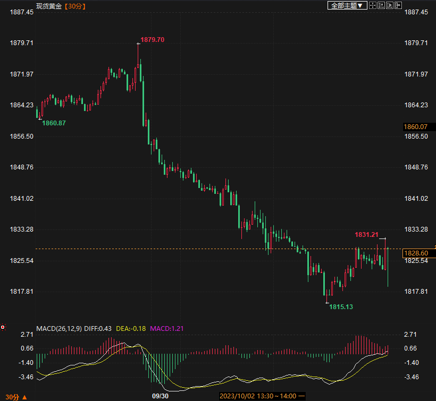Screen dimensions: 436x401
Task: Click the 1831.21 recent high marker
Action: (x=366, y=235)
